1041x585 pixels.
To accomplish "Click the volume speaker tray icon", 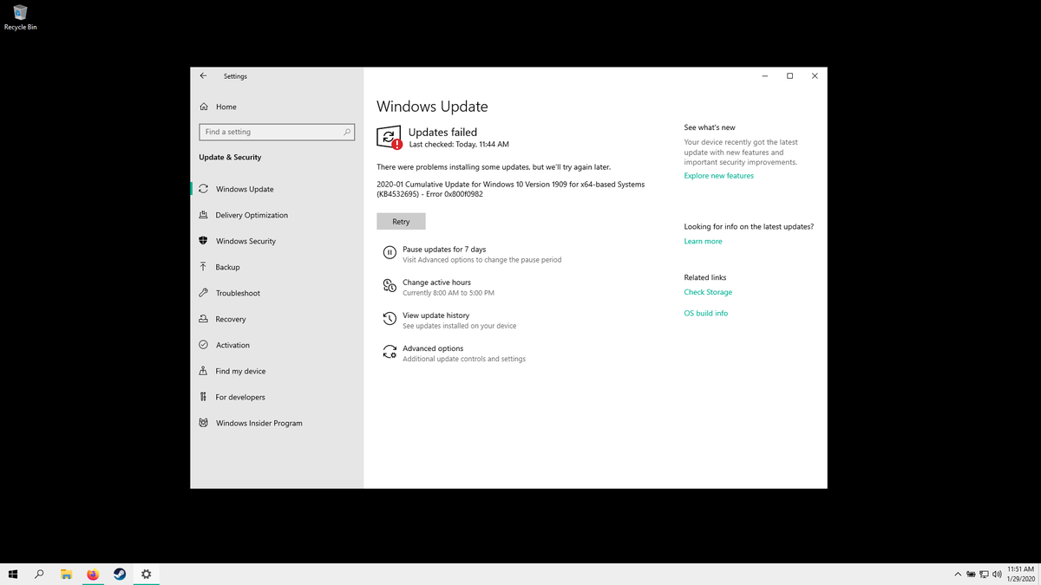I will click(998, 574).
